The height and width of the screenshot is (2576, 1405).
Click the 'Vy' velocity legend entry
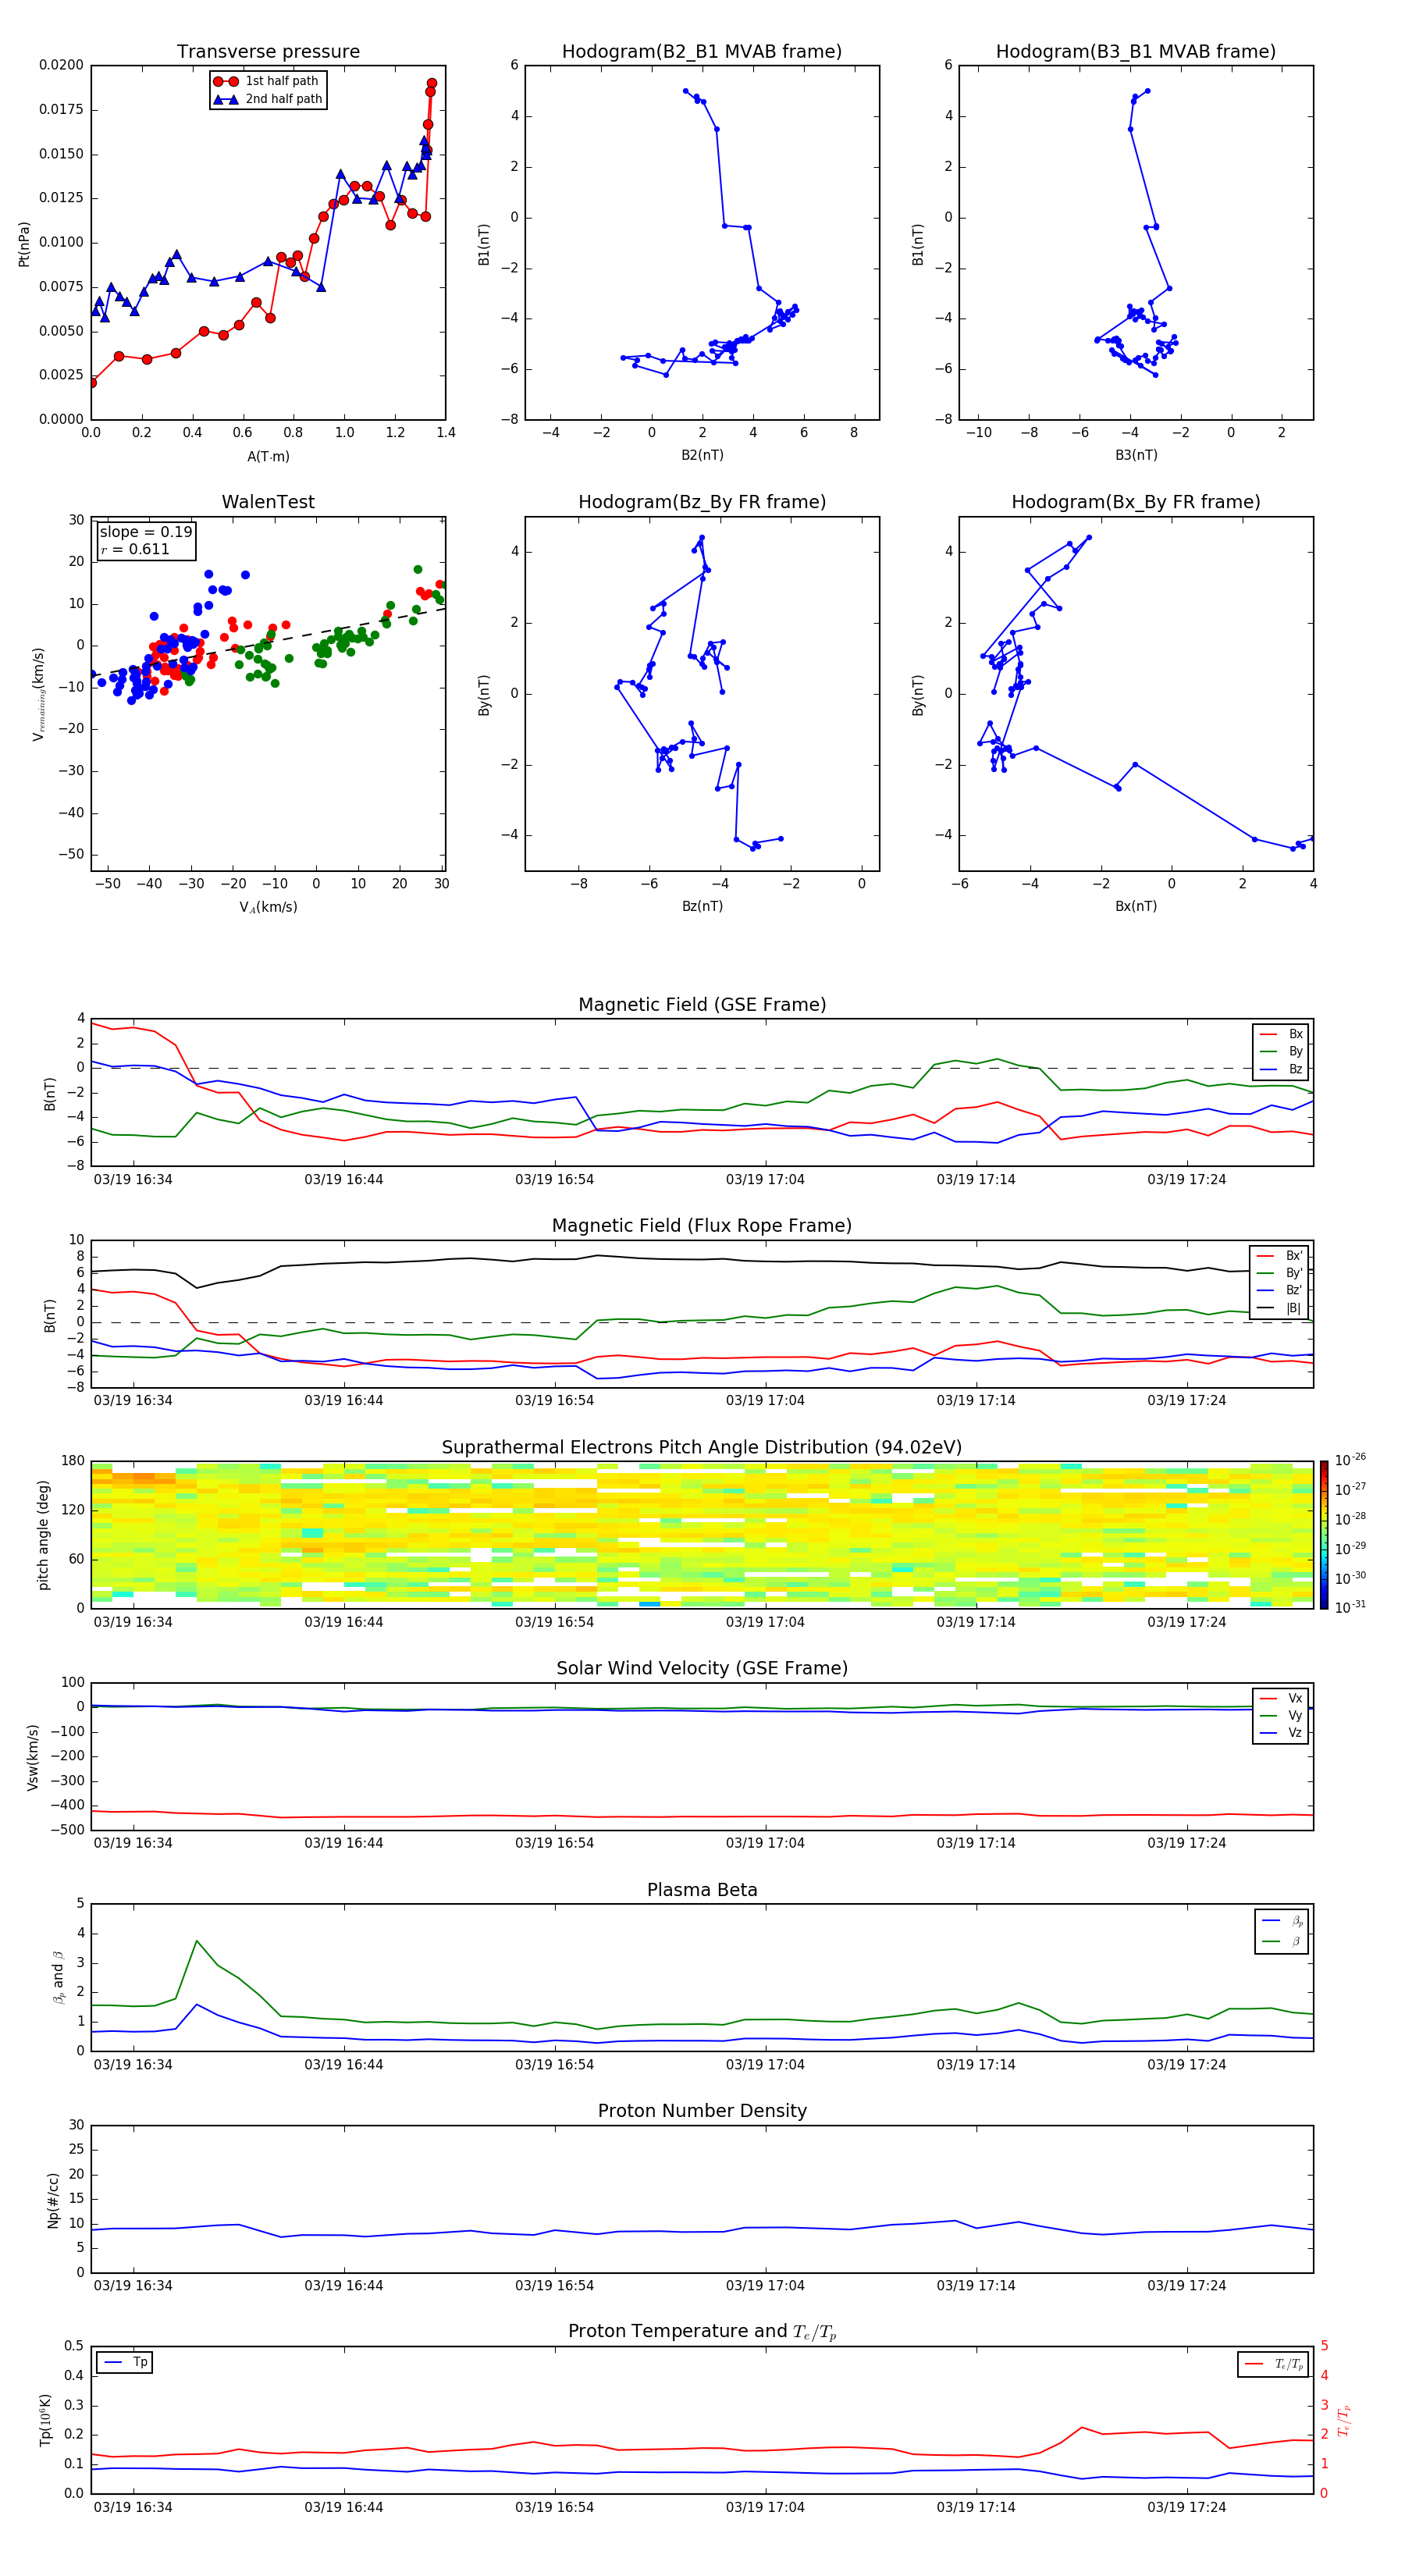pos(1281,1716)
